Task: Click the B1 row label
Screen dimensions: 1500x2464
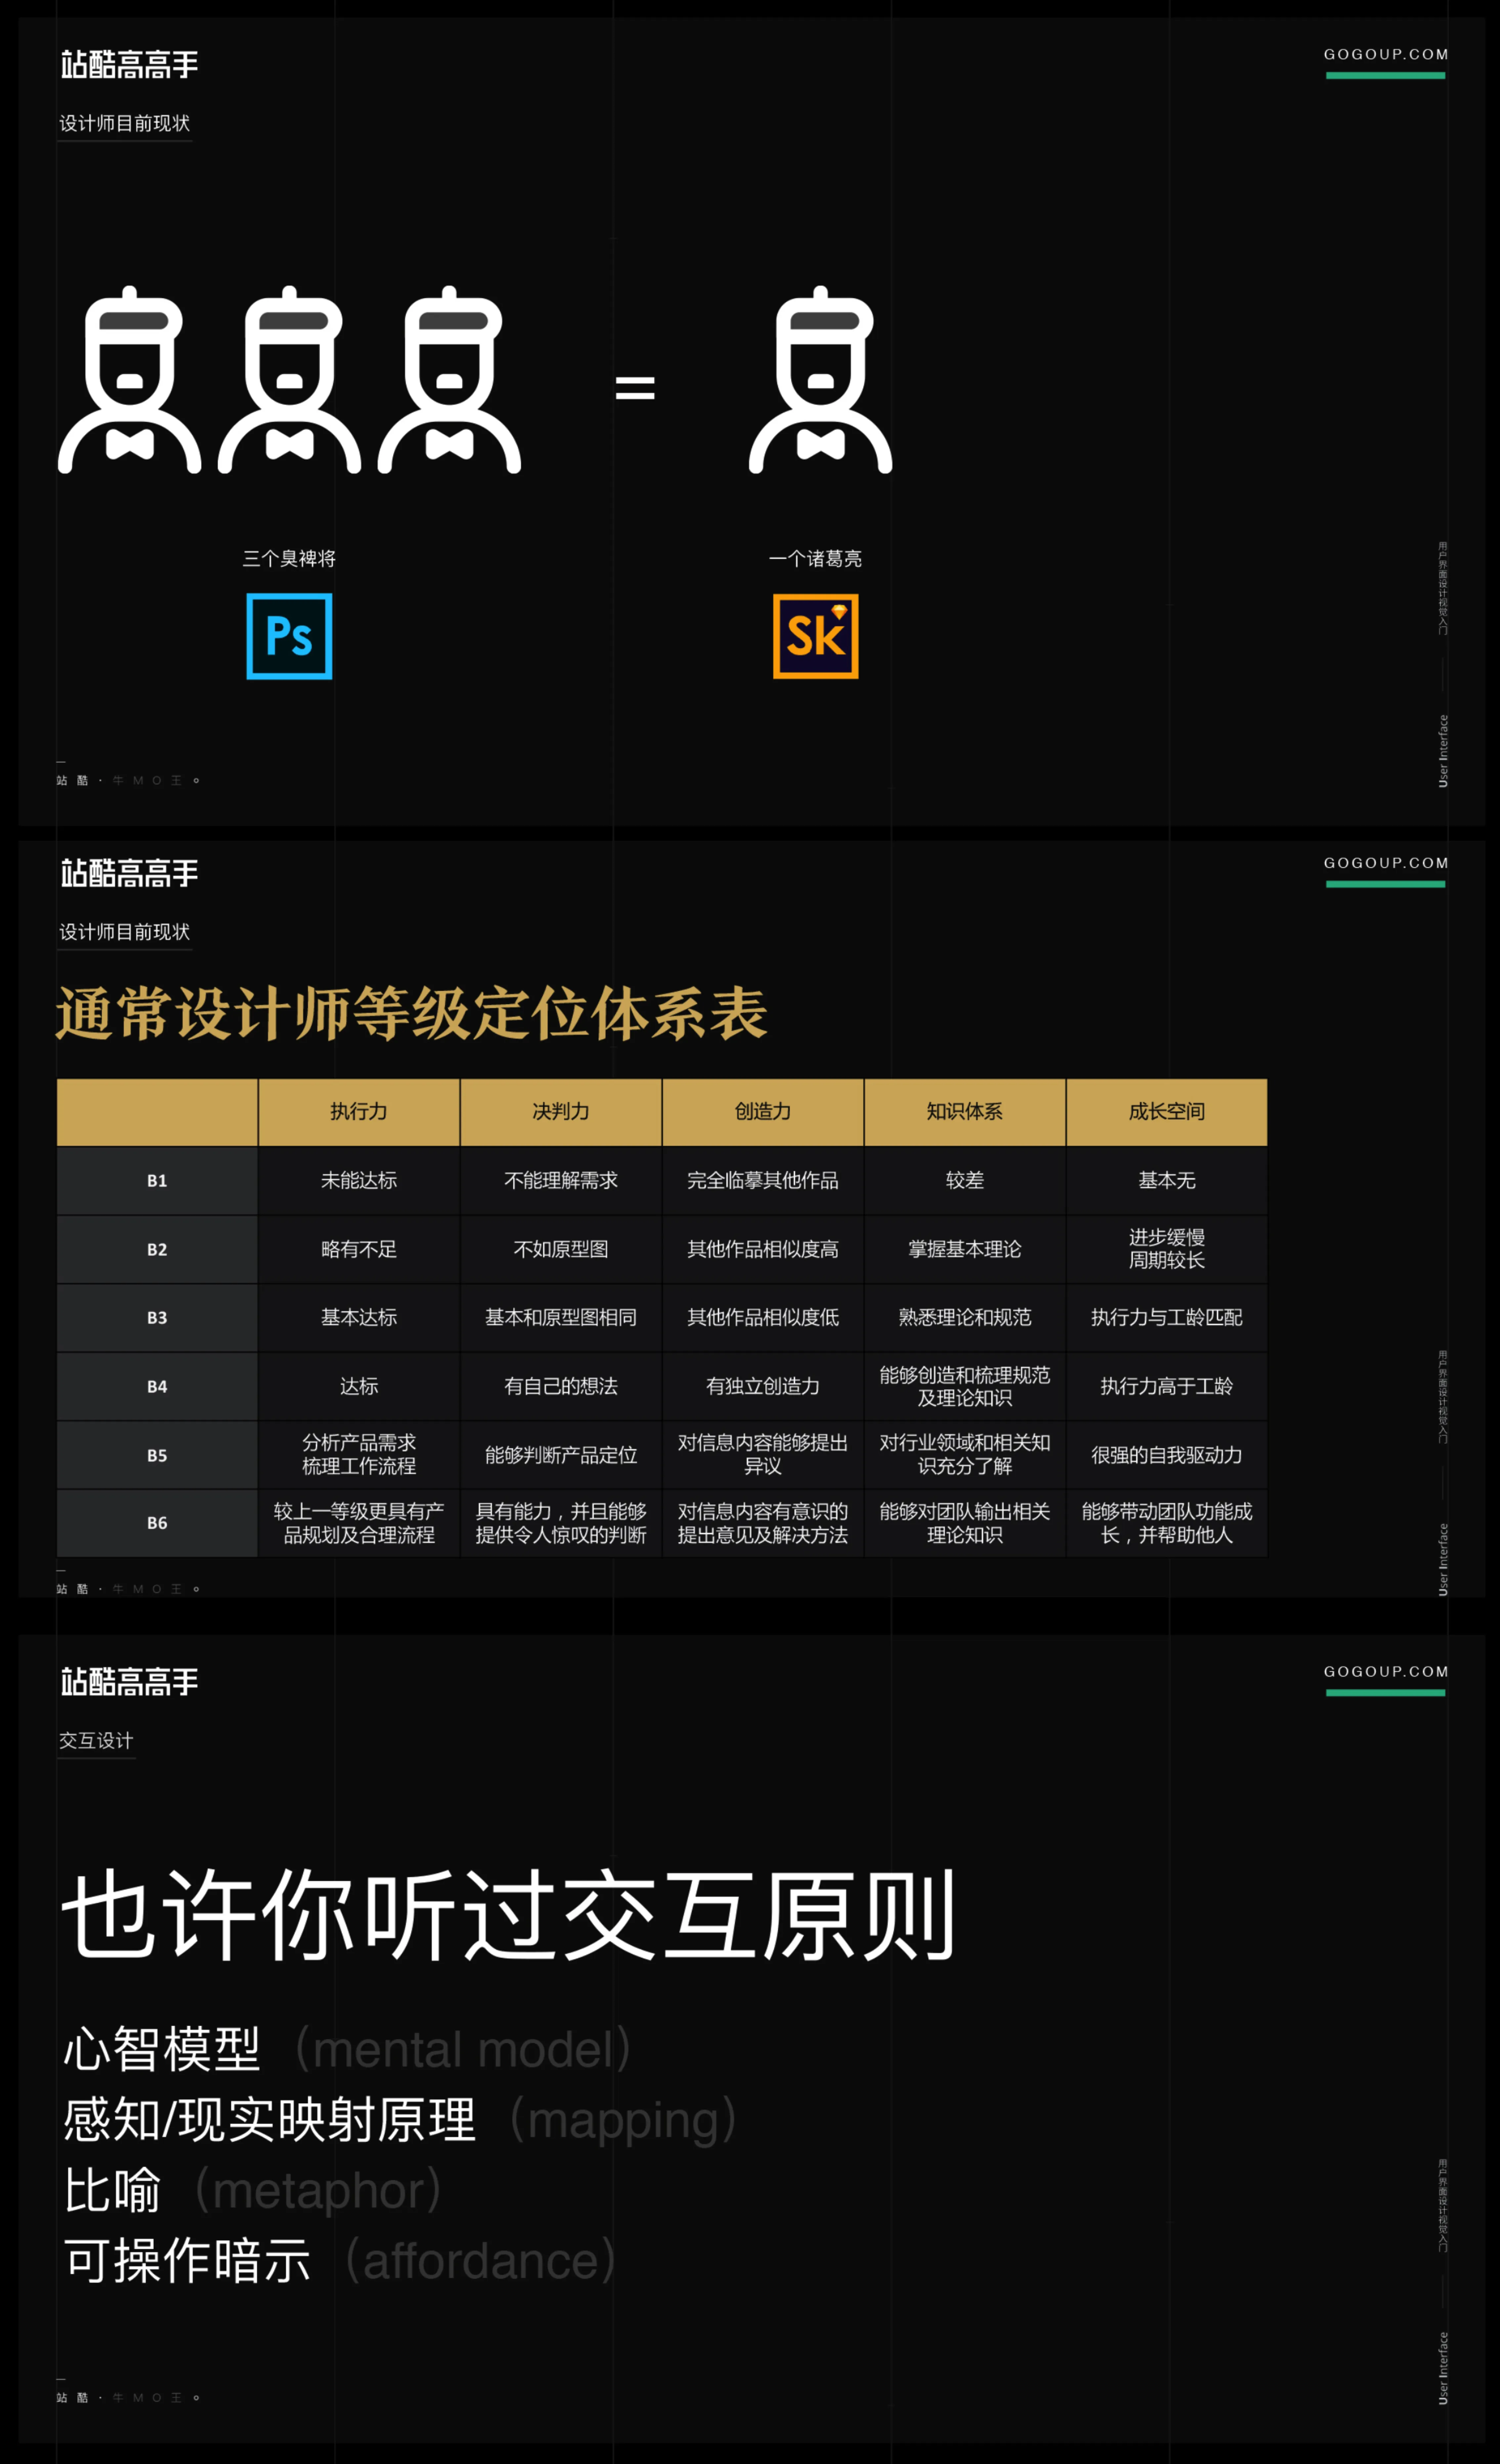Action: point(157,1181)
